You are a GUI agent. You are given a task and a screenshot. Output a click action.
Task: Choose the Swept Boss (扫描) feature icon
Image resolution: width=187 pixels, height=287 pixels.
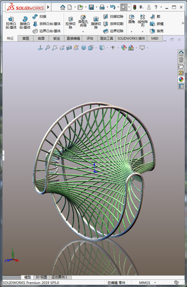(x=35, y=17)
